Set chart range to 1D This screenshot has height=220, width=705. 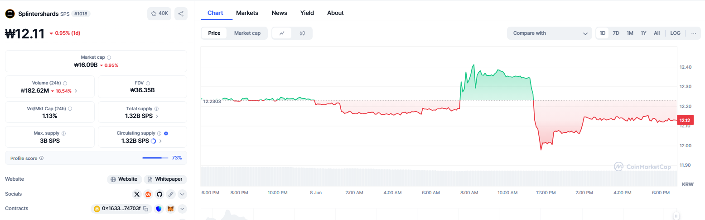pos(603,33)
